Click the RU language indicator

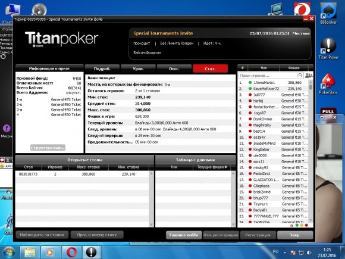(275, 251)
